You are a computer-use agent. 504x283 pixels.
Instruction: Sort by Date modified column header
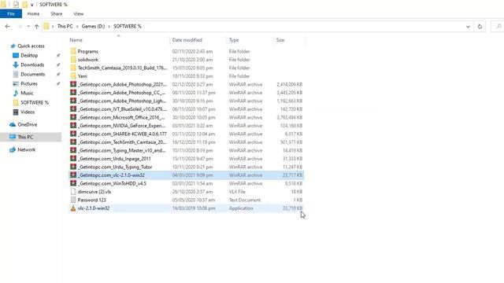coord(187,40)
